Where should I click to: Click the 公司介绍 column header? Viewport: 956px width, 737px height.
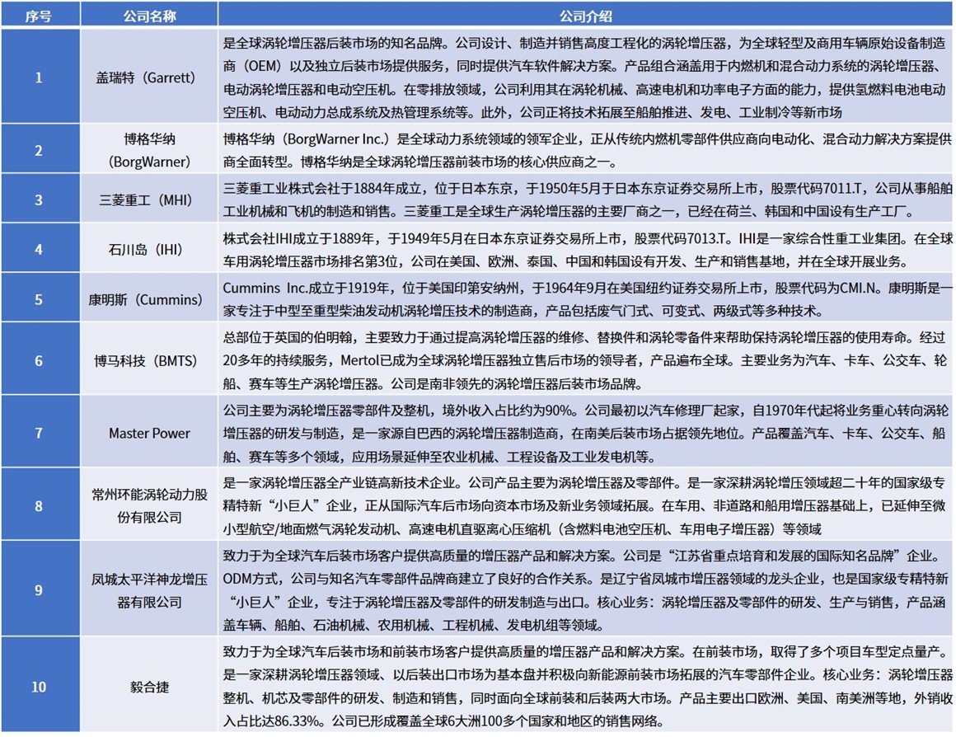tap(586, 14)
